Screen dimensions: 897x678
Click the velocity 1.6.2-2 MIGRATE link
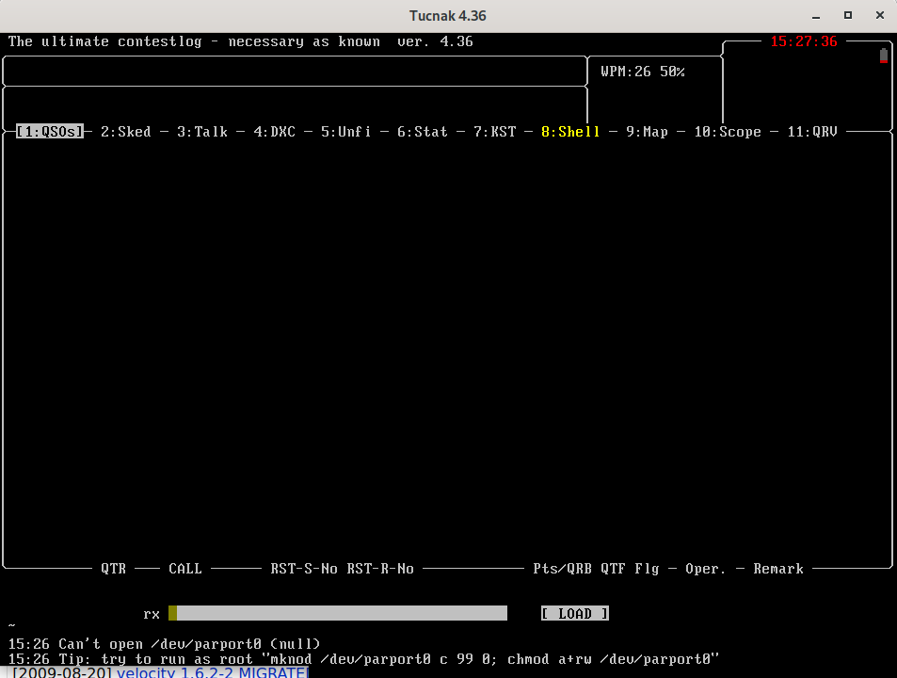pos(213,672)
